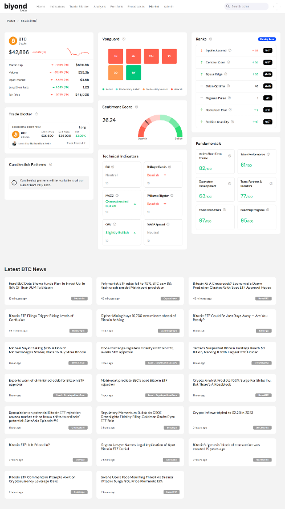Click the Market breadcrumb link
285x509 pixels.
point(11,21)
